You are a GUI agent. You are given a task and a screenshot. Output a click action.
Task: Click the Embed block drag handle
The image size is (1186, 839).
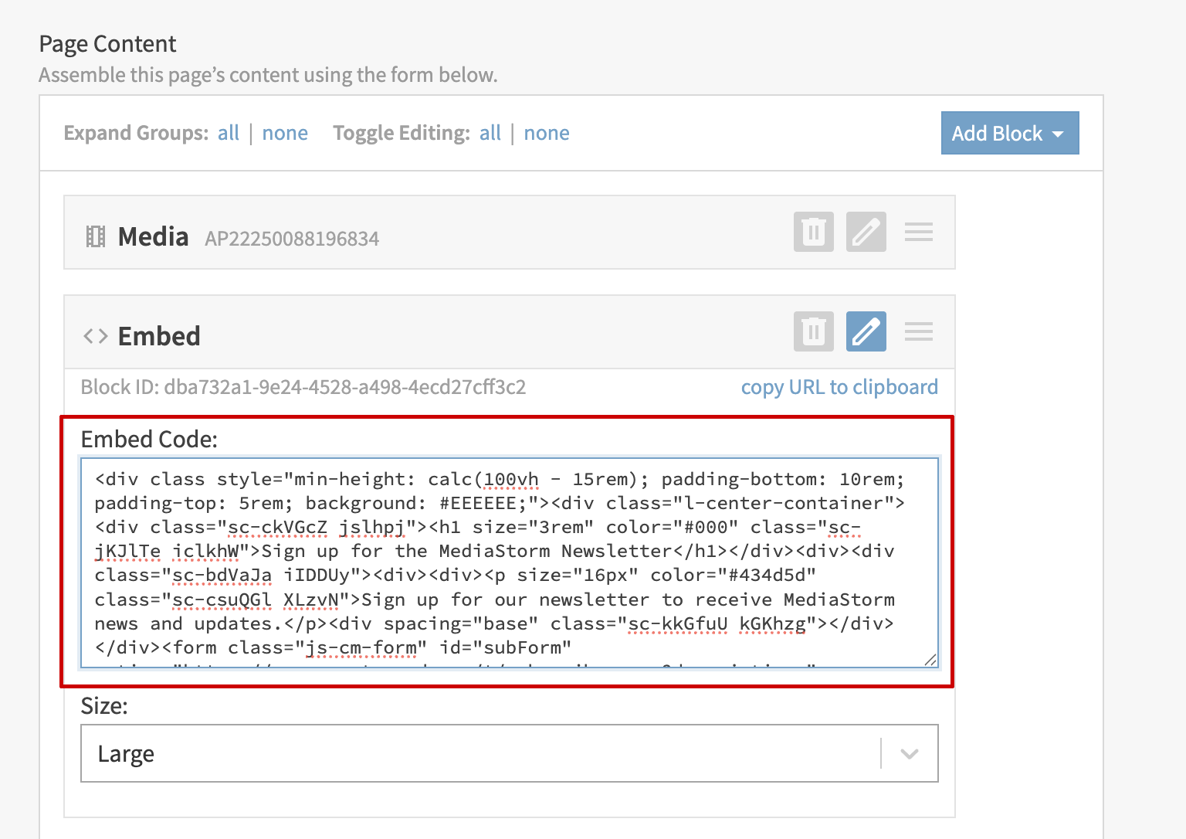click(x=919, y=331)
